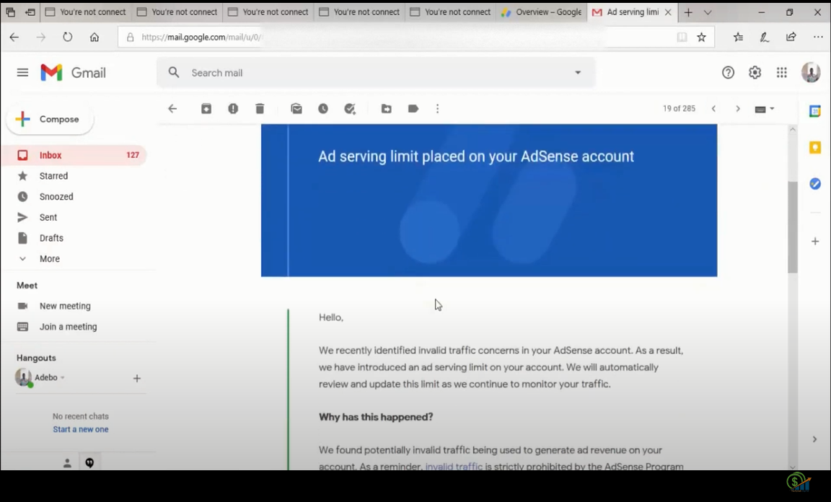Add this page to favorites star
831x502 pixels.
[701, 37]
